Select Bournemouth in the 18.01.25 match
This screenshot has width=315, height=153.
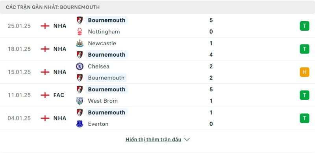tap(106, 55)
